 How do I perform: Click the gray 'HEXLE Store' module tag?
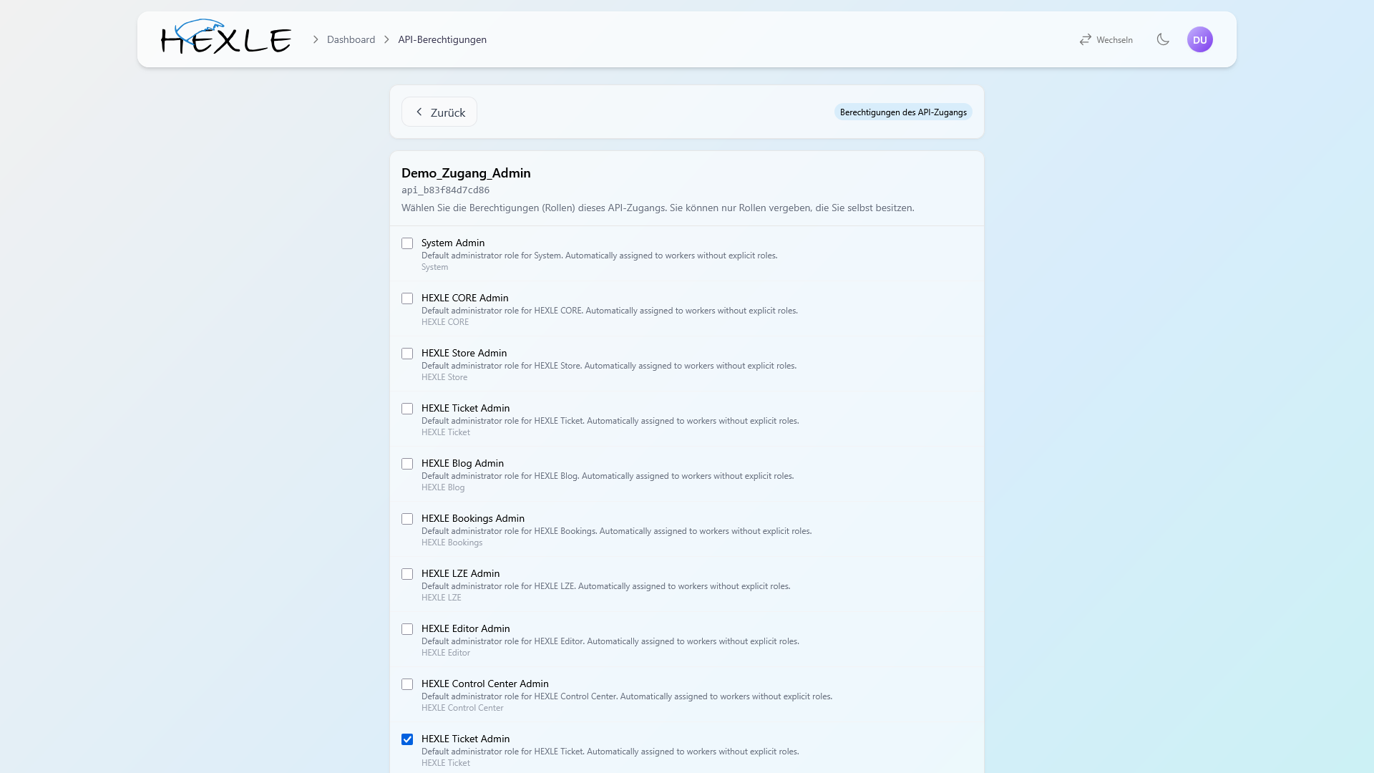point(444,377)
